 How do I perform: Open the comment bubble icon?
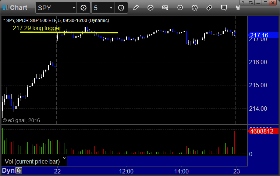[224, 8]
